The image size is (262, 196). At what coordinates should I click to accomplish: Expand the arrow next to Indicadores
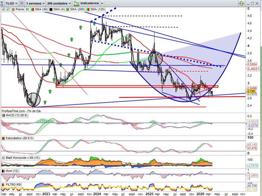[x=102, y=3]
